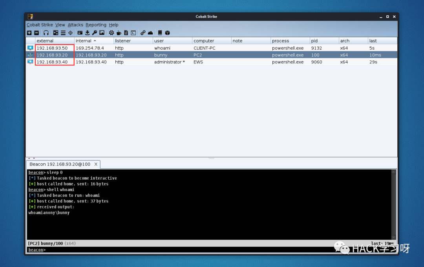Switch to the session table list icon
The image size is (424, 267).
click(x=63, y=33)
